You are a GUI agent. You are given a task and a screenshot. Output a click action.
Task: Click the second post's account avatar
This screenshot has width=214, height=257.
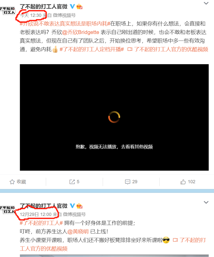7,210
